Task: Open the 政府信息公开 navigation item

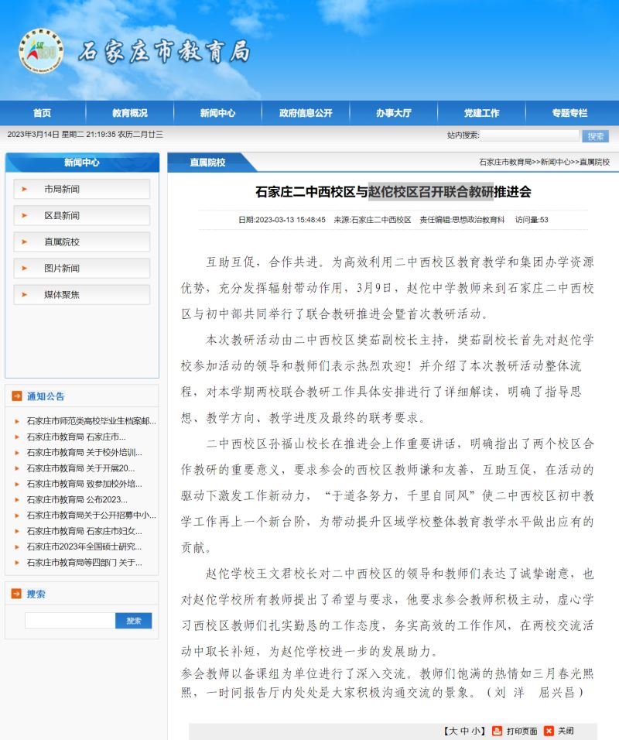Action: [x=306, y=113]
